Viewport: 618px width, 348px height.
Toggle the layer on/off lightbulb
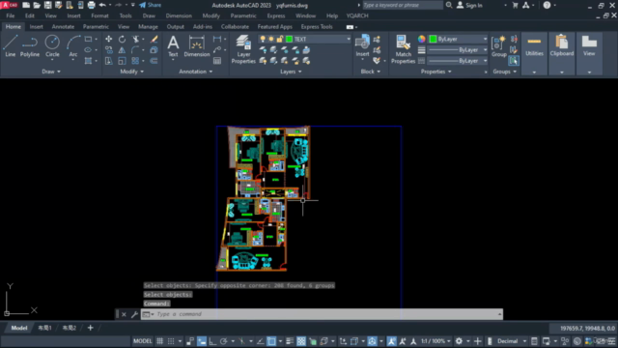[263, 39]
